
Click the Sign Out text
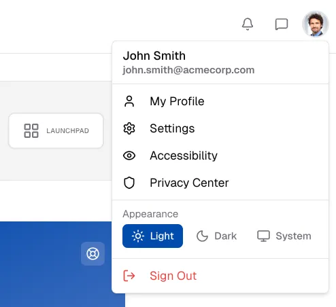pos(173,276)
